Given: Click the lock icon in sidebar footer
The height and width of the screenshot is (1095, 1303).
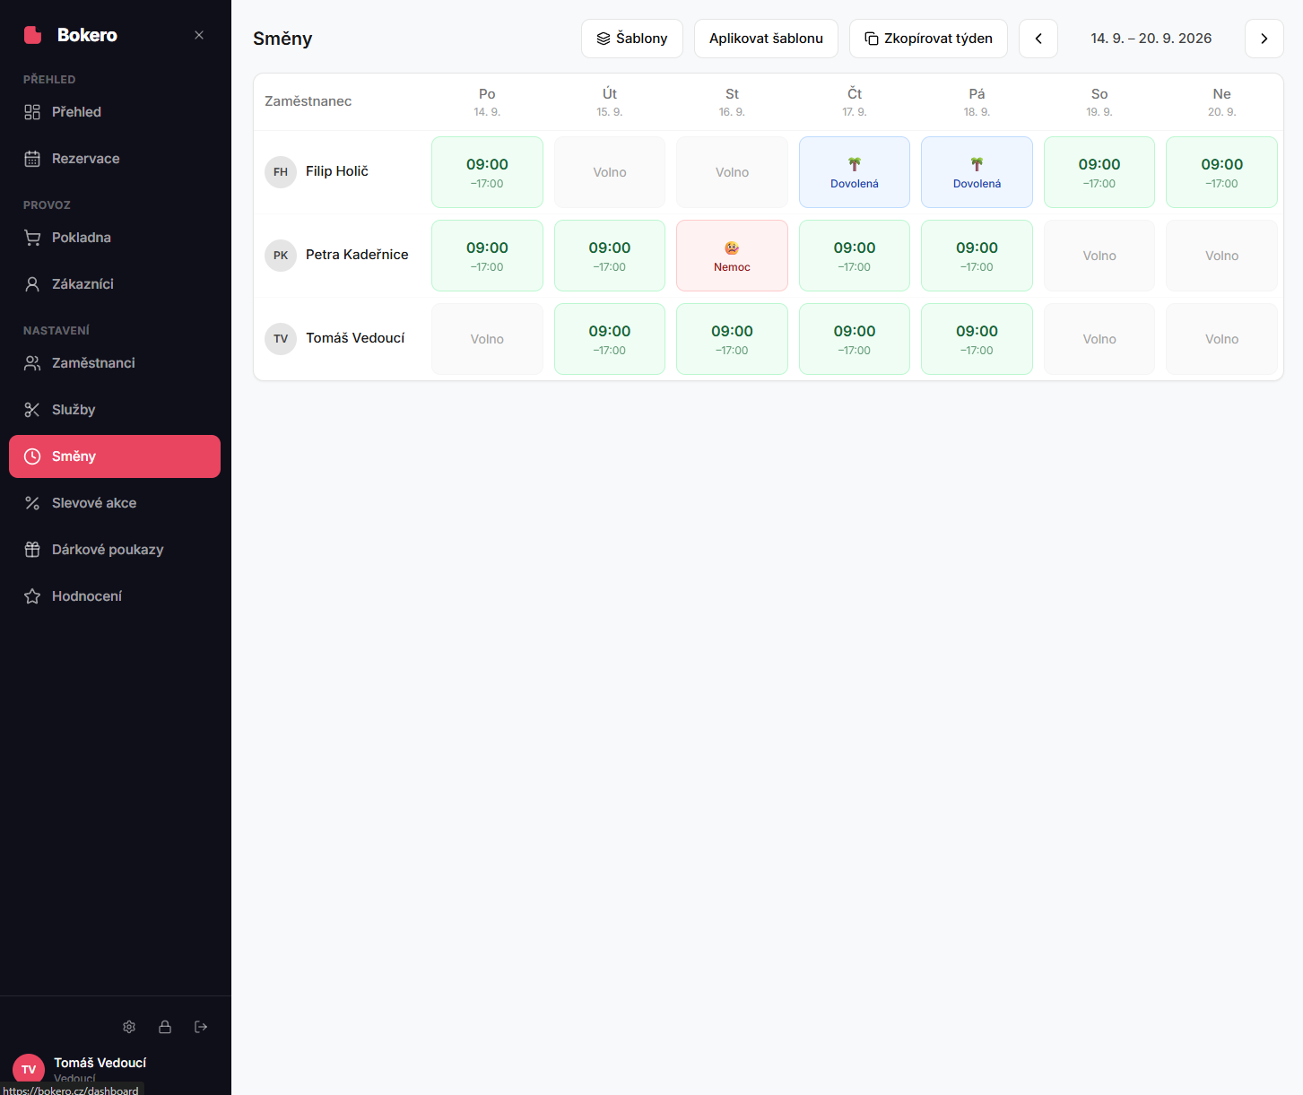Looking at the screenshot, I should [165, 1027].
